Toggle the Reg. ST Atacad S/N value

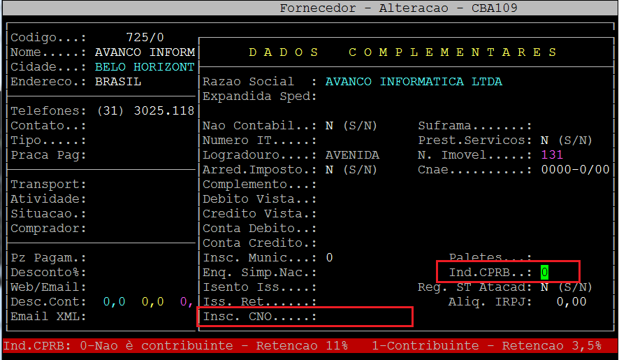point(545,287)
